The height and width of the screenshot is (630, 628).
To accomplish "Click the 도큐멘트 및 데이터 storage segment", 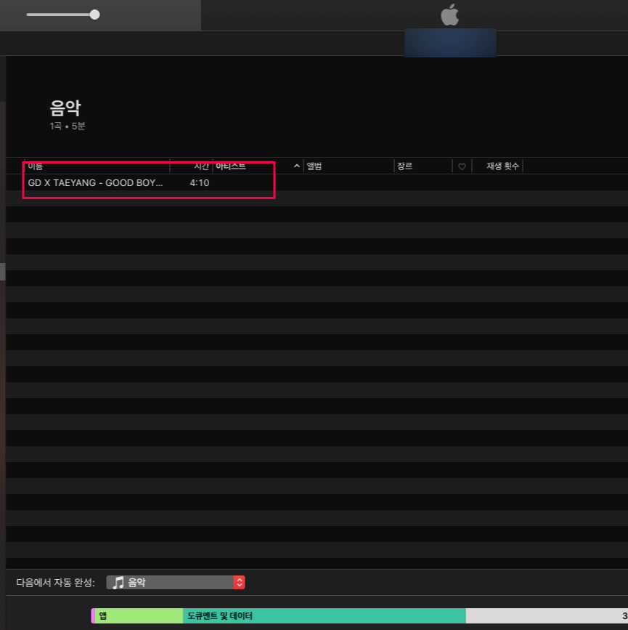I will click(325, 615).
